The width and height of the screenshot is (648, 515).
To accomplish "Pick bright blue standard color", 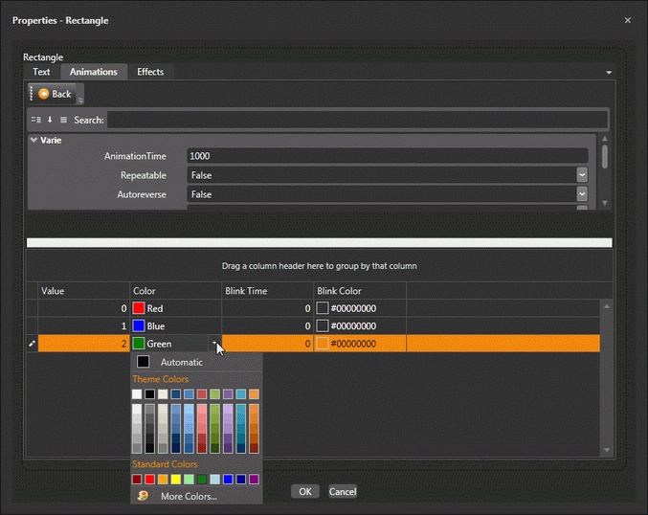I will point(228,479).
